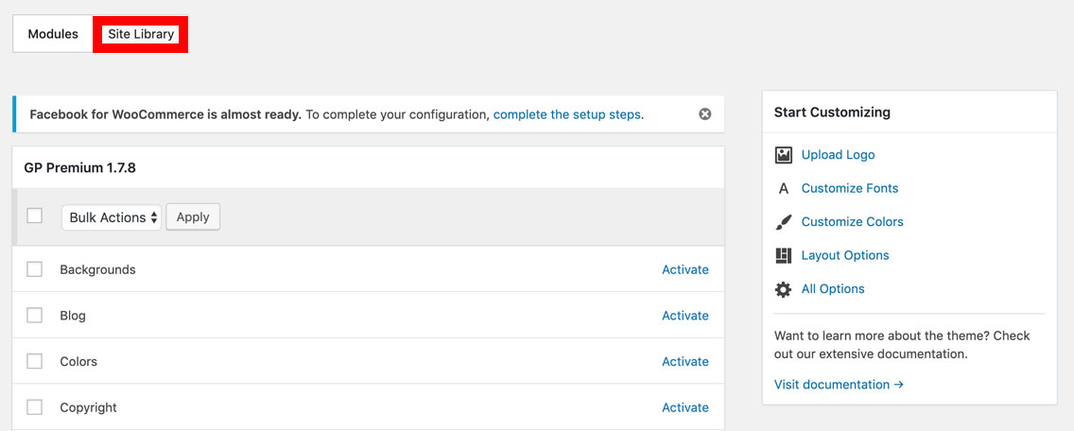Open the Upload Logo link
Screen dimensions: 1074x431
click(x=838, y=155)
